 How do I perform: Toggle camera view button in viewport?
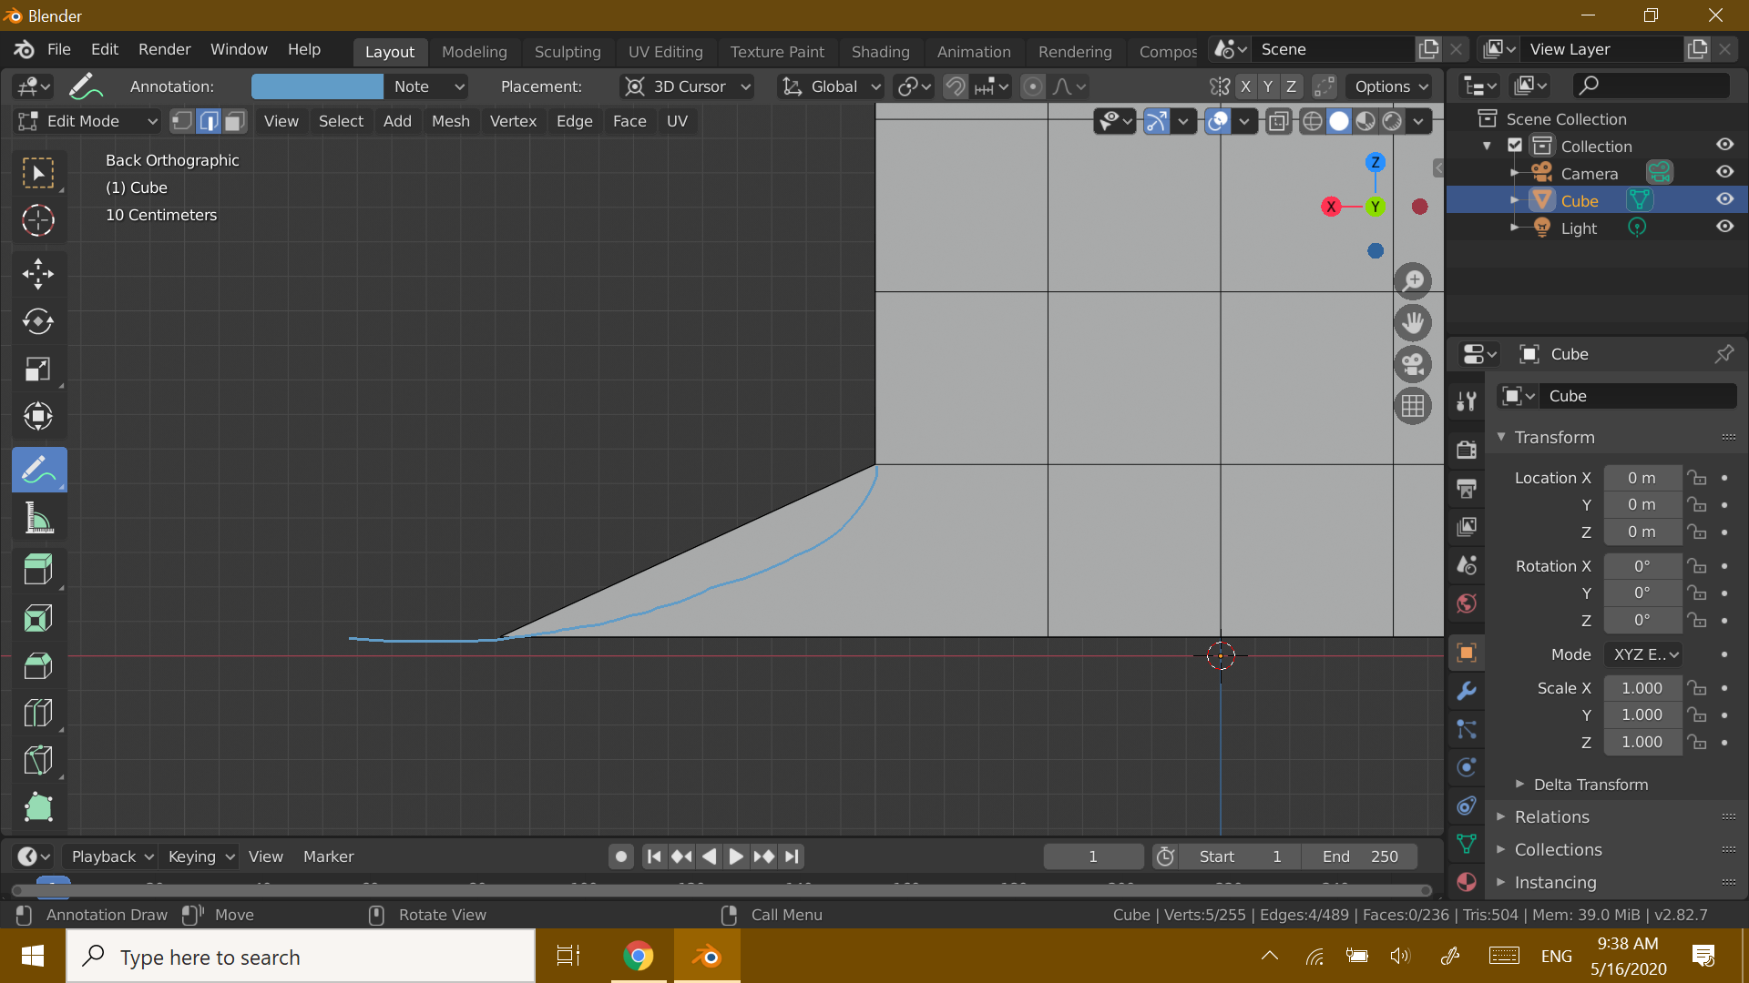coord(1413,365)
